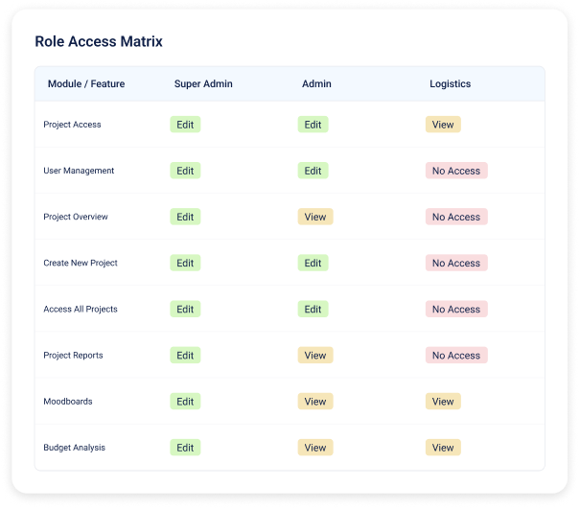
Task: Click the Module / Feature column header
Action: click(x=86, y=84)
